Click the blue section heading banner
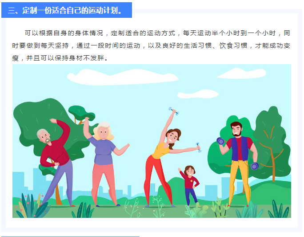 tap(67, 10)
